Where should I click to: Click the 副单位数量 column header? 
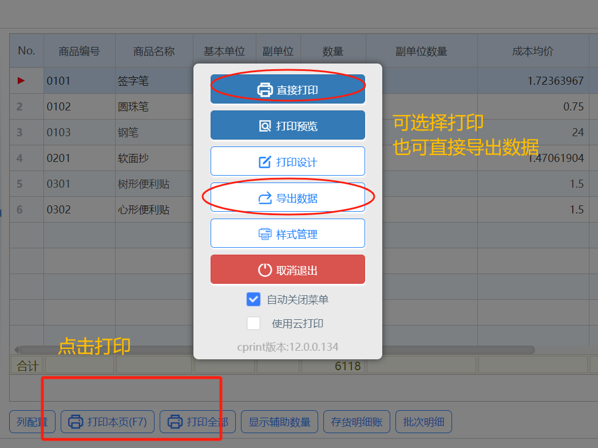421,51
